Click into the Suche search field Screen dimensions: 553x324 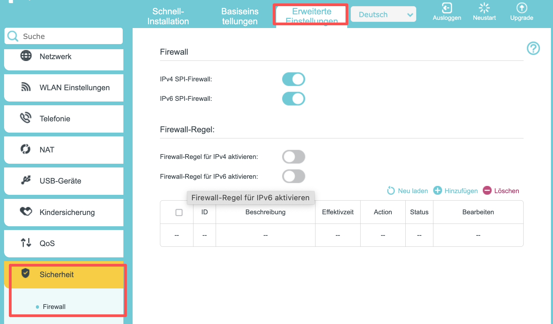(64, 36)
